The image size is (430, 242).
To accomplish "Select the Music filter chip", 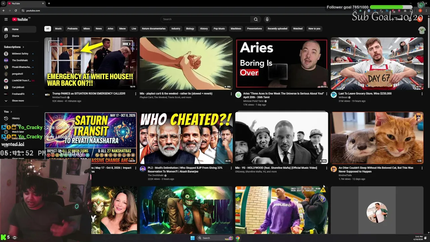I will (58, 29).
